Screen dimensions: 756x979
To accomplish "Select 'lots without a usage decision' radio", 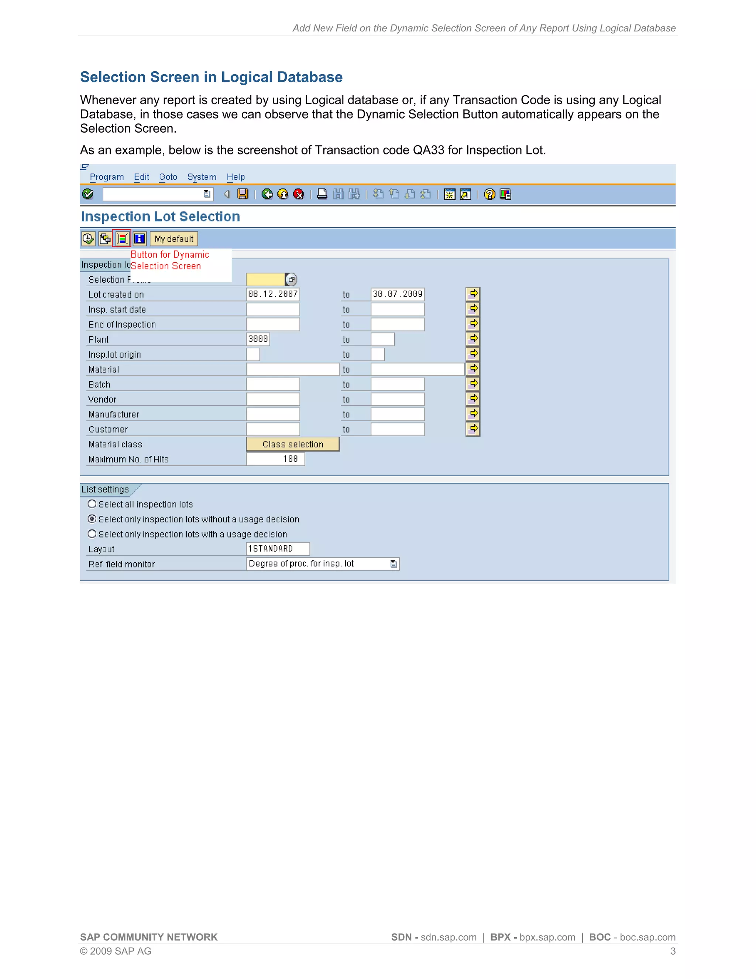I will tap(92, 519).
